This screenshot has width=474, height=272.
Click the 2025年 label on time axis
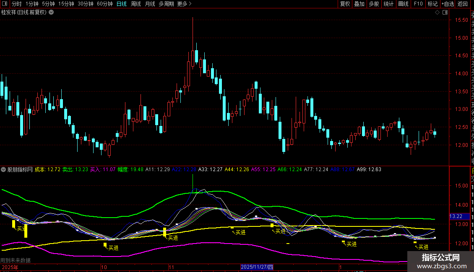[10, 267]
